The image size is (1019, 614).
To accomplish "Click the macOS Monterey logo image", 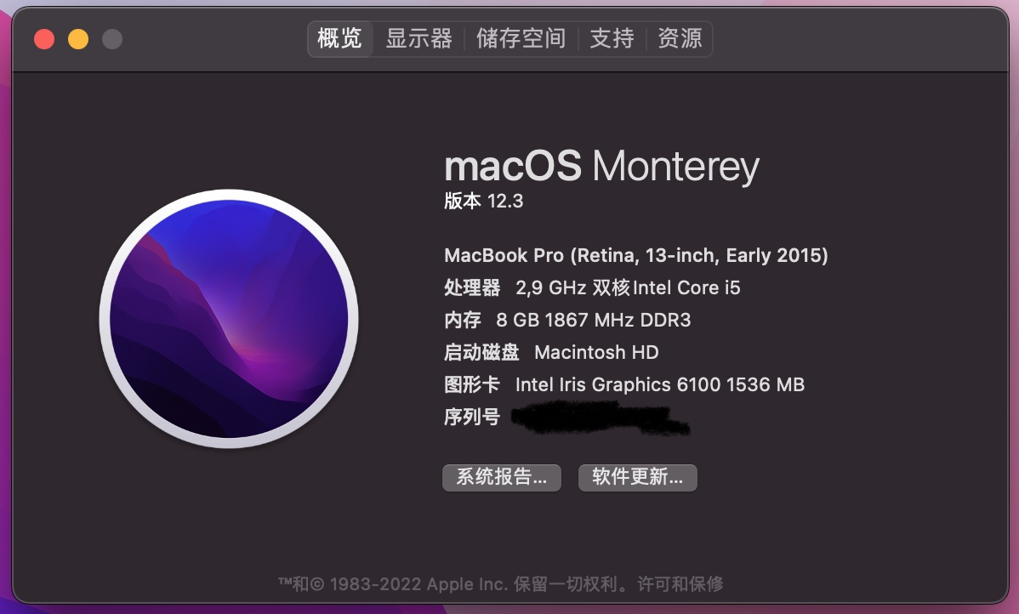I will 229,318.
